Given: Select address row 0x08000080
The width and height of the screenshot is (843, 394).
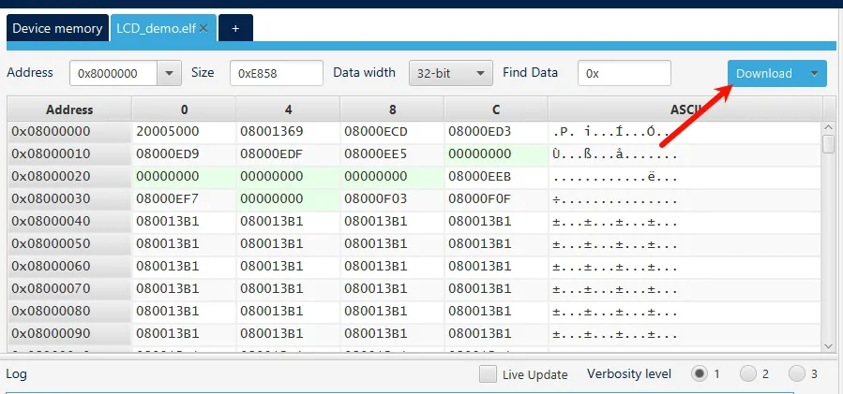Looking at the screenshot, I should point(69,311).
